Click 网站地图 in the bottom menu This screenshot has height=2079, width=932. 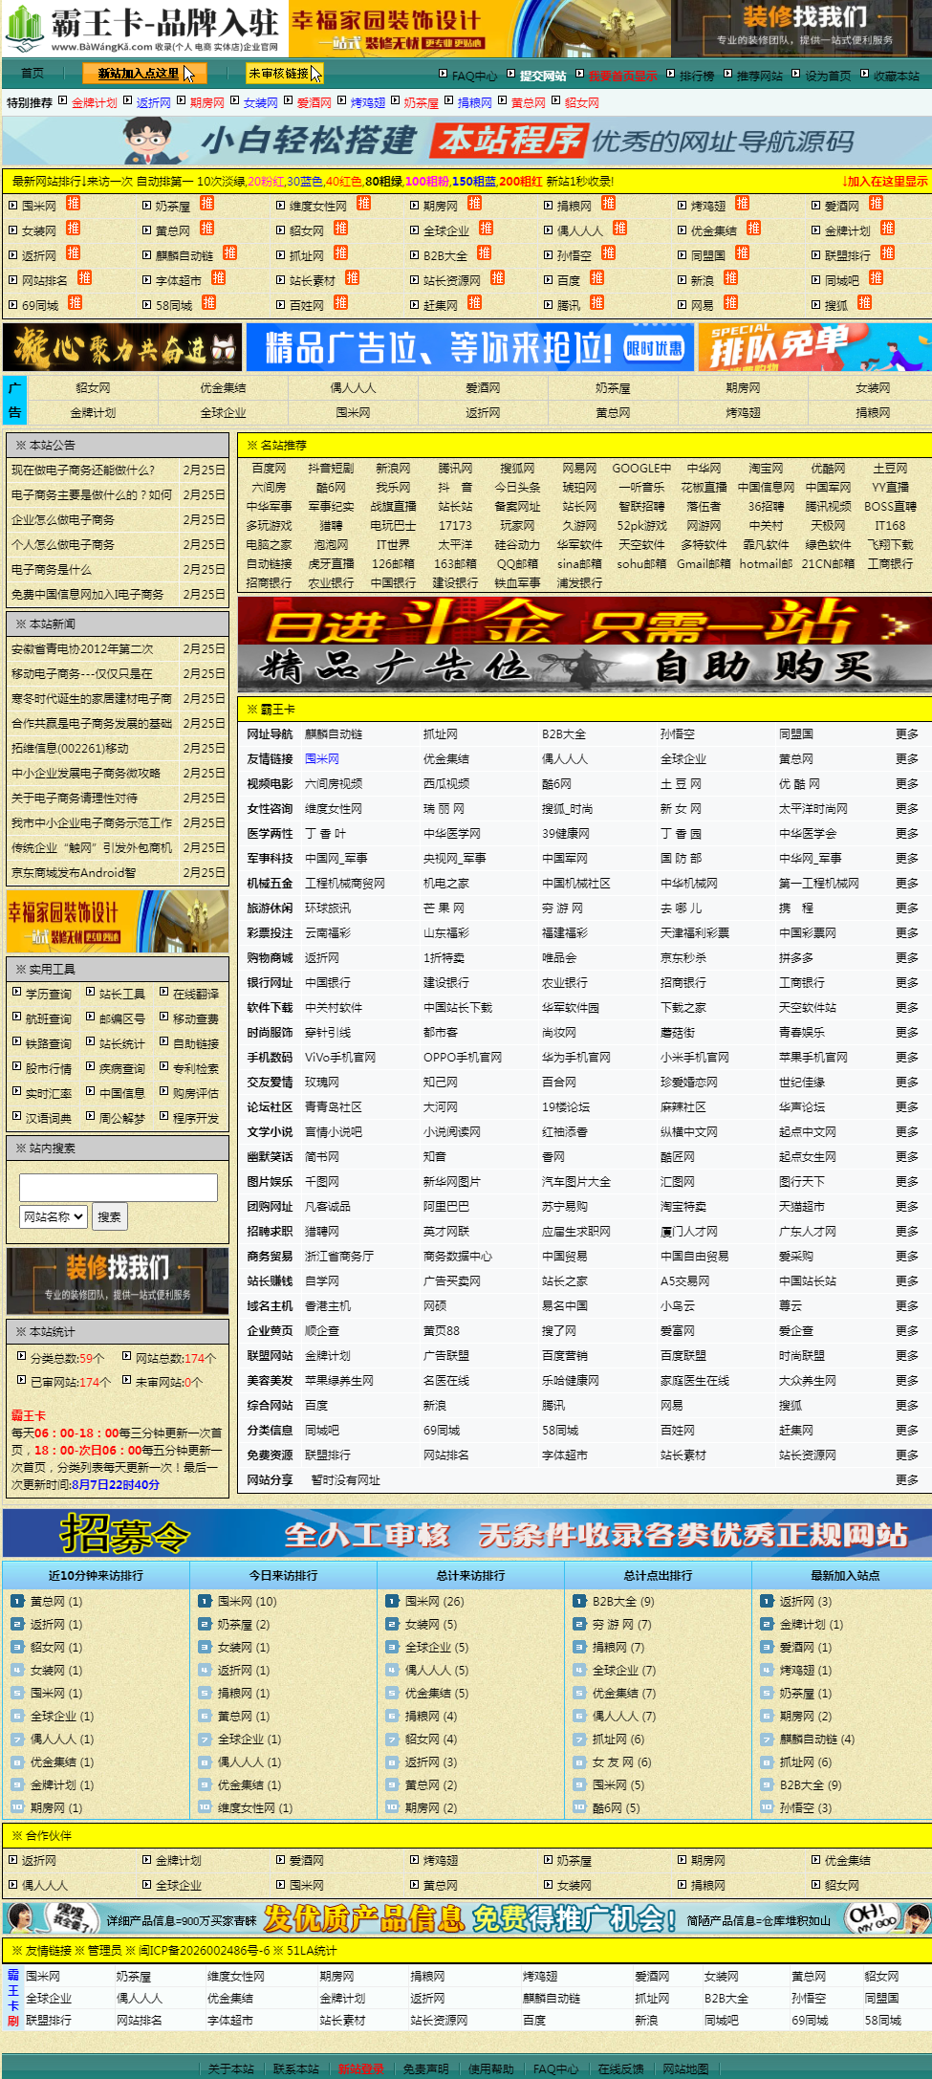click(x=686, y=2068)
